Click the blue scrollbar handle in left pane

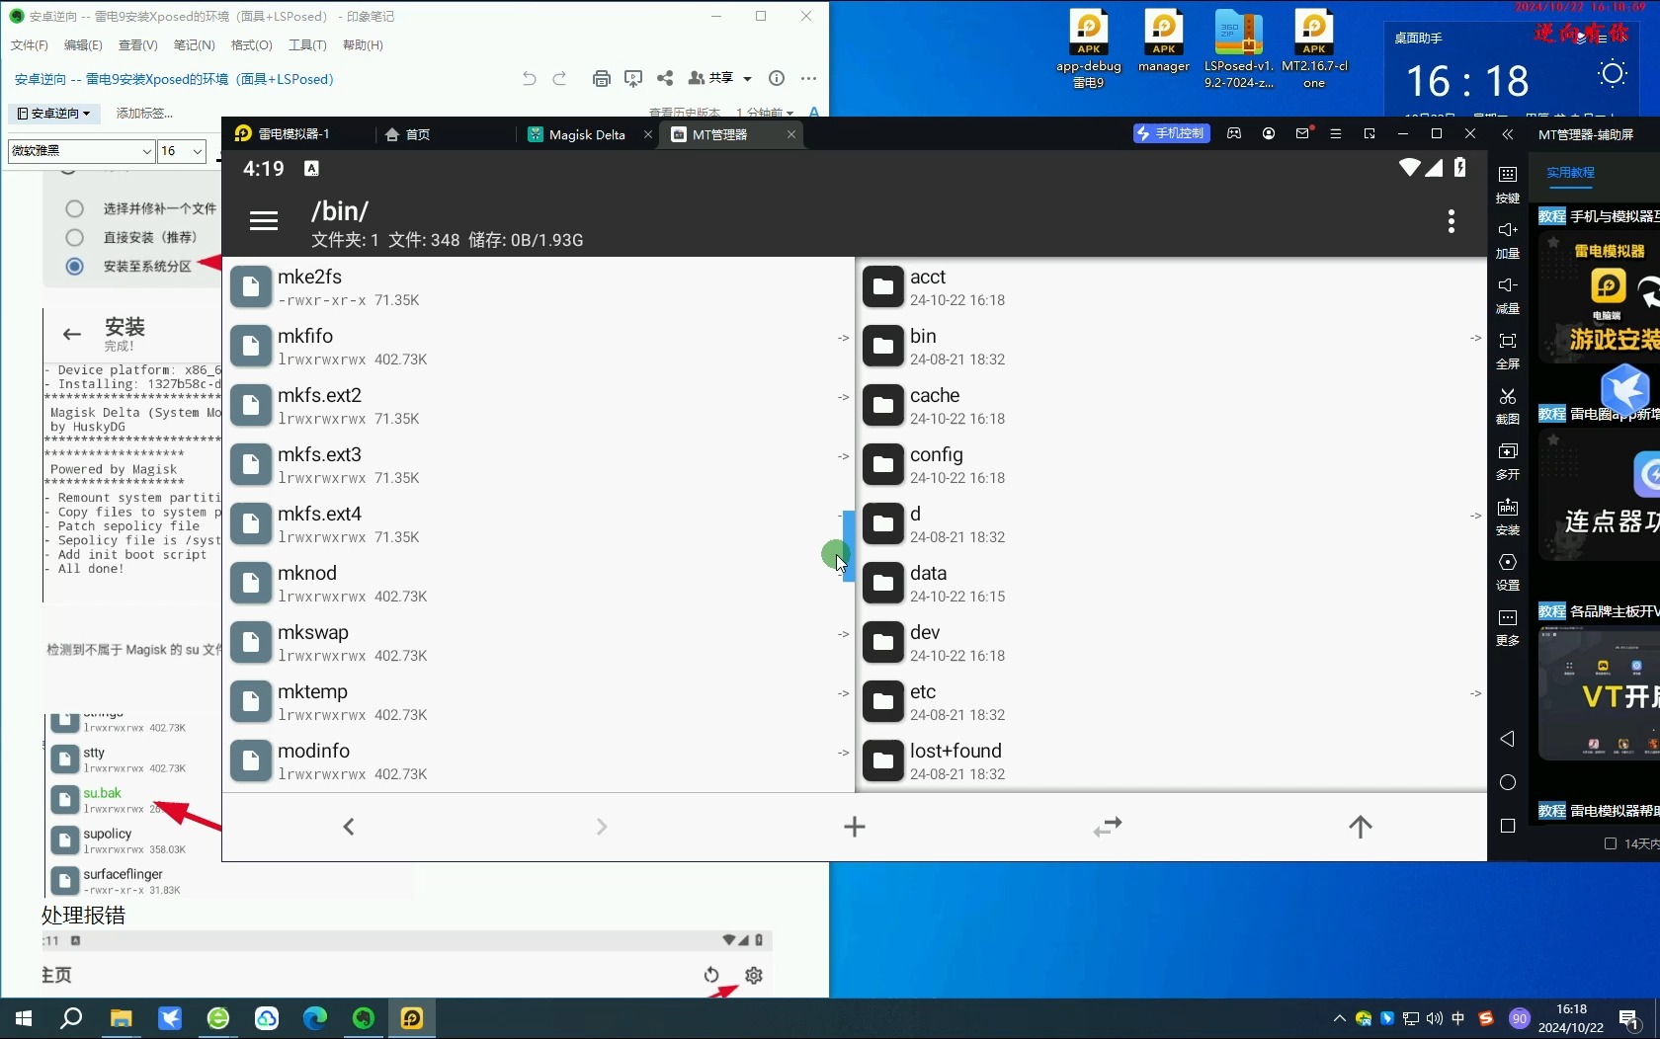[x=848, y=546]
